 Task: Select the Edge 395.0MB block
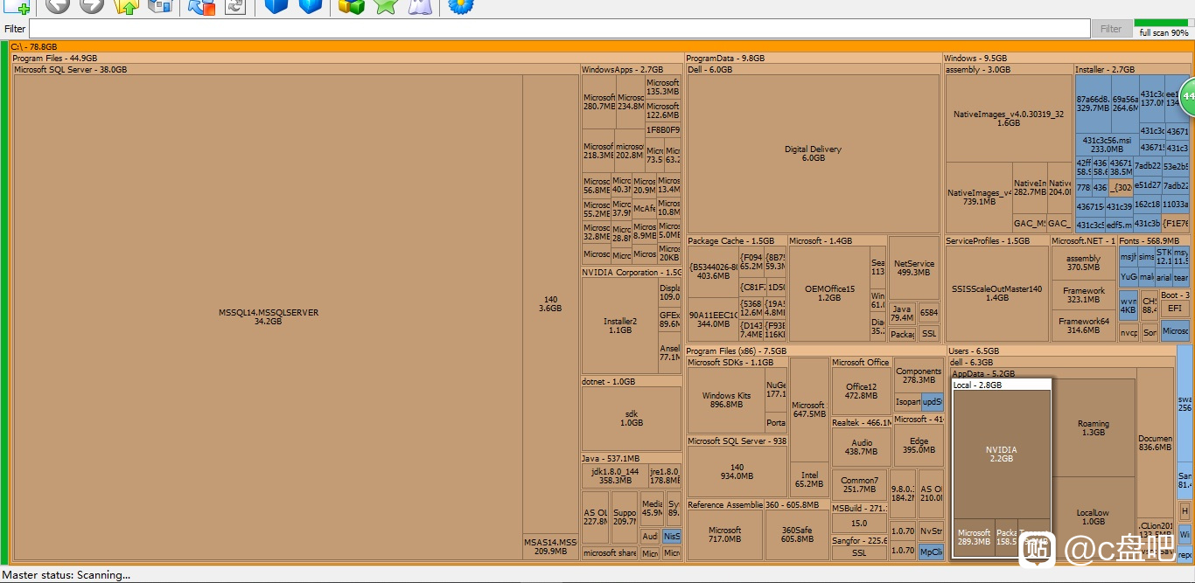[x=919, y=446]
